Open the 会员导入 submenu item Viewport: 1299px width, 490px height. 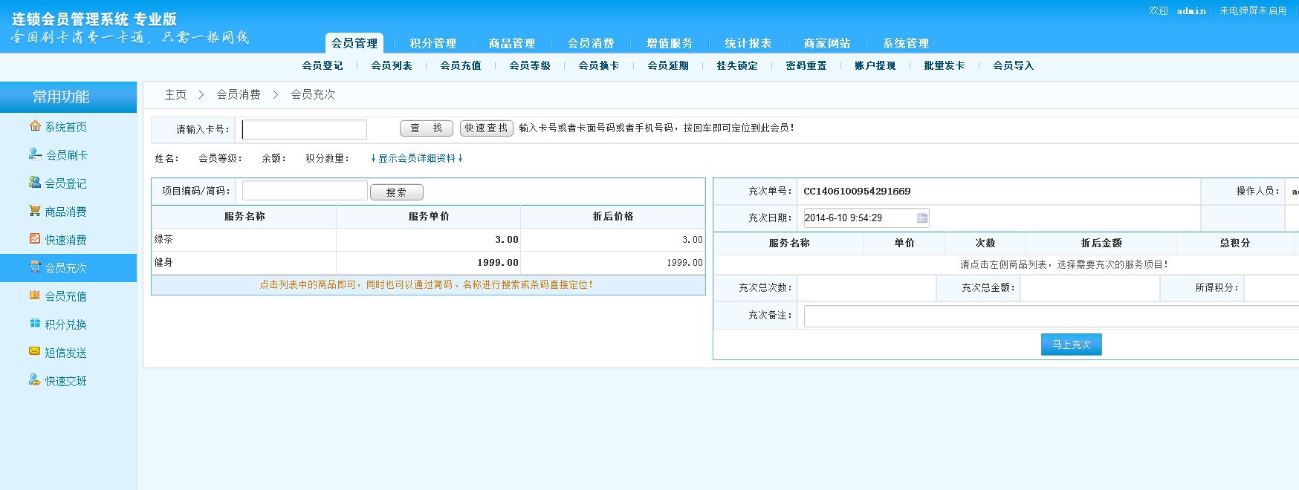tap(1014, 65)
